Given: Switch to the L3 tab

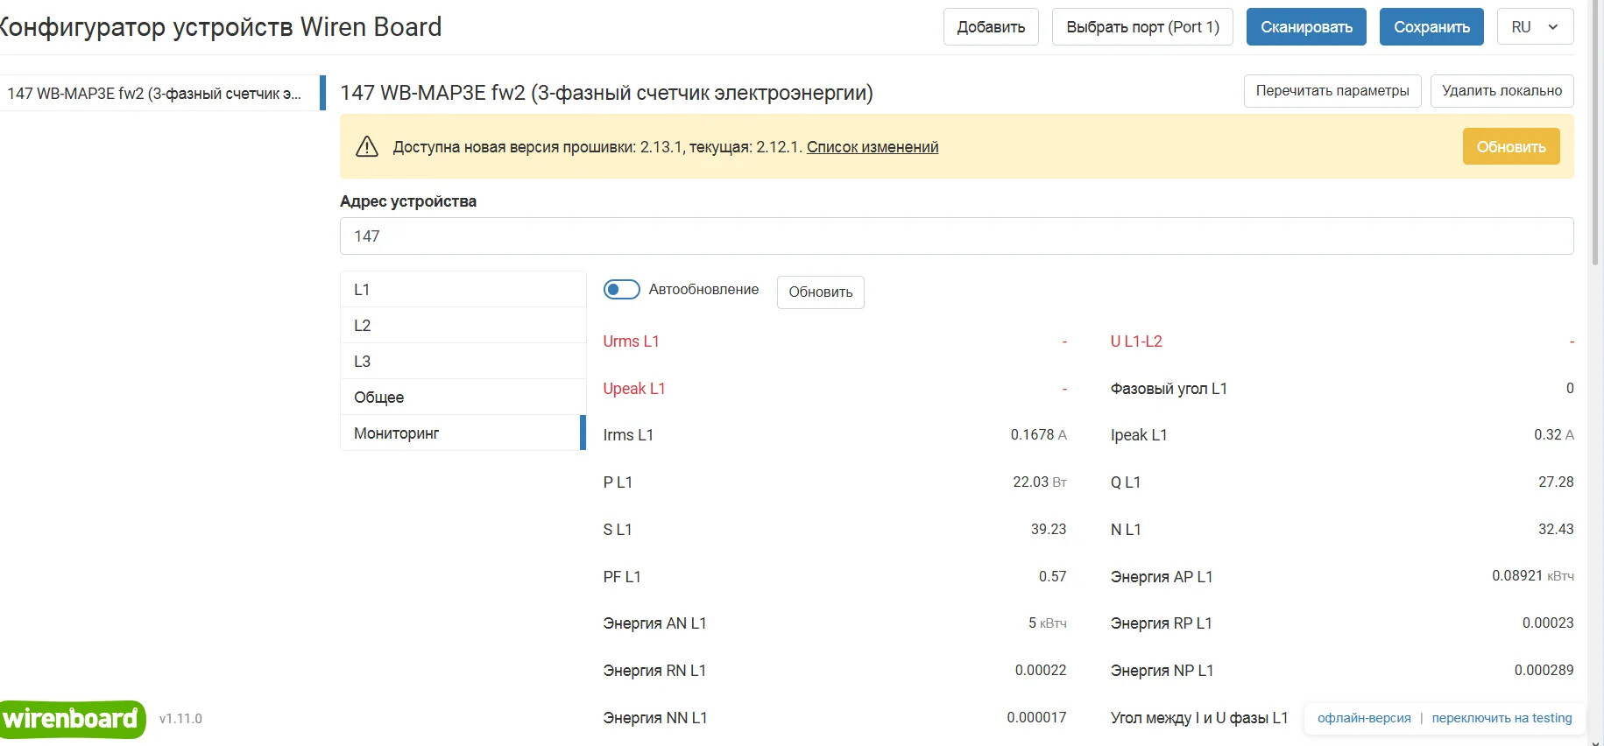Looking at the screenshot, I should (x=463, y=362).
